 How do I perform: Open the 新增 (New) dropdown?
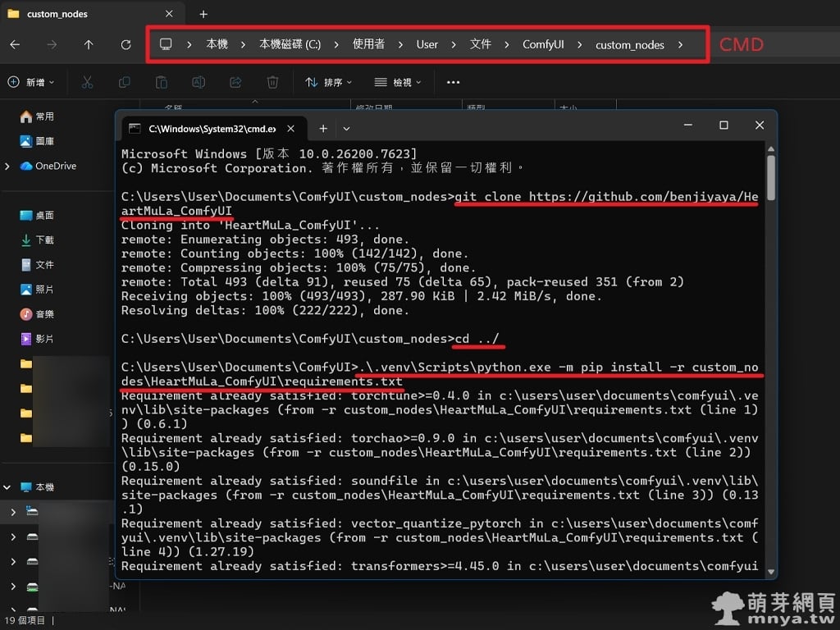pos(31,82)
